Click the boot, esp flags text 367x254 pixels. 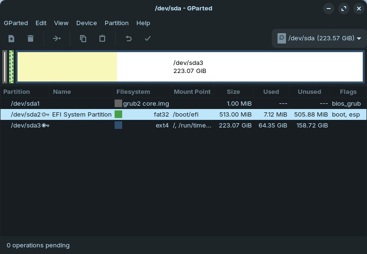[x=346, y=115]
